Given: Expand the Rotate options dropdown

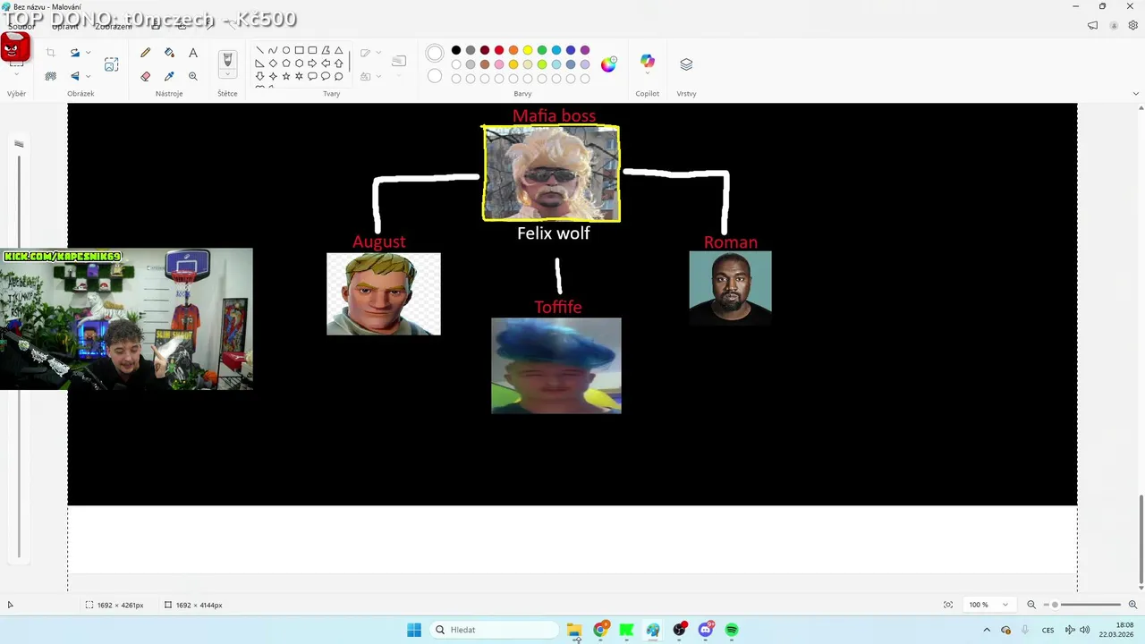Looking at the screenshot, I should [x=88, y=53].
